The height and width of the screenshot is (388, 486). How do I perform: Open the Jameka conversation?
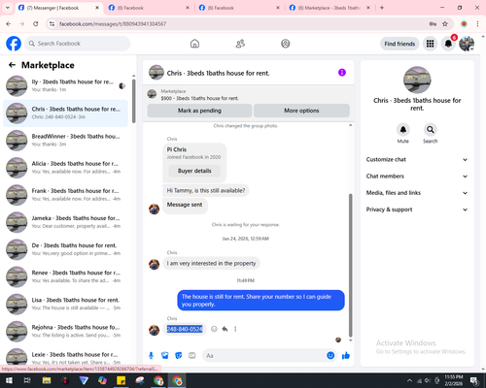[65, 222]
